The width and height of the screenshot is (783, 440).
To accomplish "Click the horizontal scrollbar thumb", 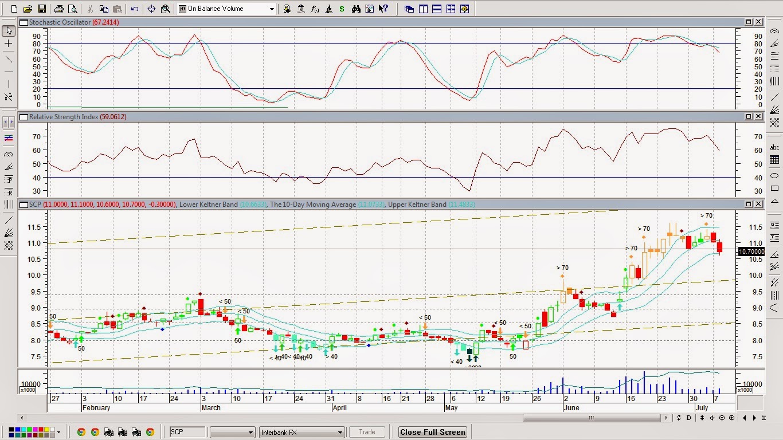I will (592, 418).
